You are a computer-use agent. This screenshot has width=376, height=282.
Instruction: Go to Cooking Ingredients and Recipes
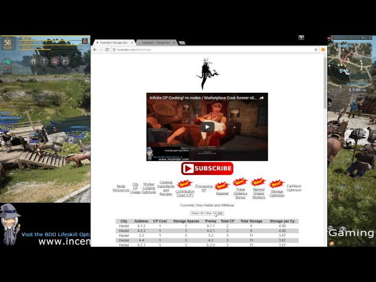[166, 188]
